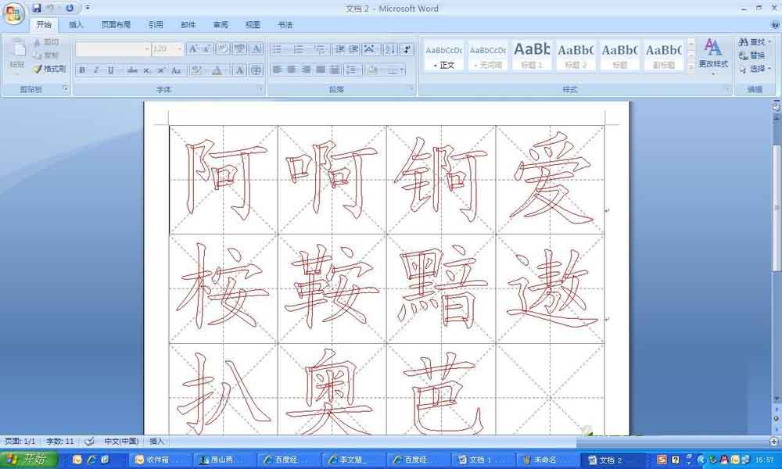The image size is (782, 469).
Task: Click 复制 copy button
Action: click(46, 55)
